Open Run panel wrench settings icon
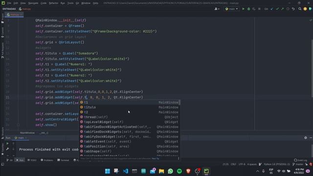Screen dimensions: 313x176 click(8, 149)
